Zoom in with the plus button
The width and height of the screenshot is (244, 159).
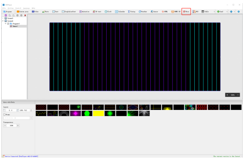227,95
